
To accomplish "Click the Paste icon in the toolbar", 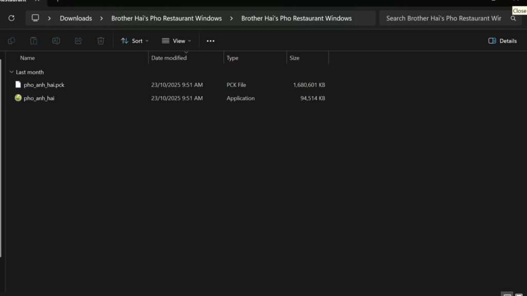I will pos(33,41).
